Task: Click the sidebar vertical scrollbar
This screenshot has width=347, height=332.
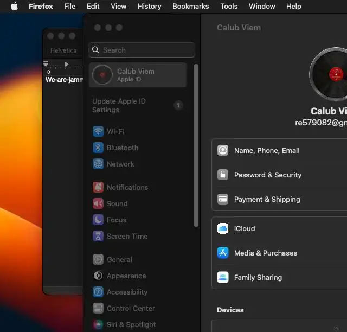Action: click(196, 145)
